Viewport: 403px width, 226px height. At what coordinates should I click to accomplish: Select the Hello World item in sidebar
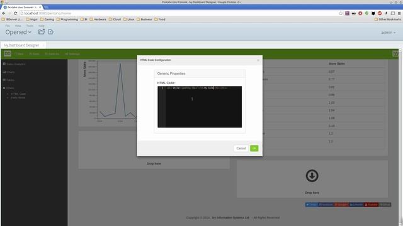click(x=18, y=98)
